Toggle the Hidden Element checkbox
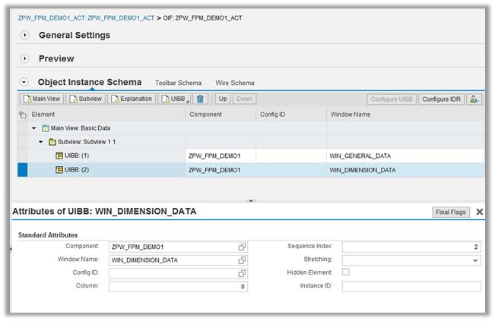The width and height of the screenshot is (495, 321). [346, 272]
